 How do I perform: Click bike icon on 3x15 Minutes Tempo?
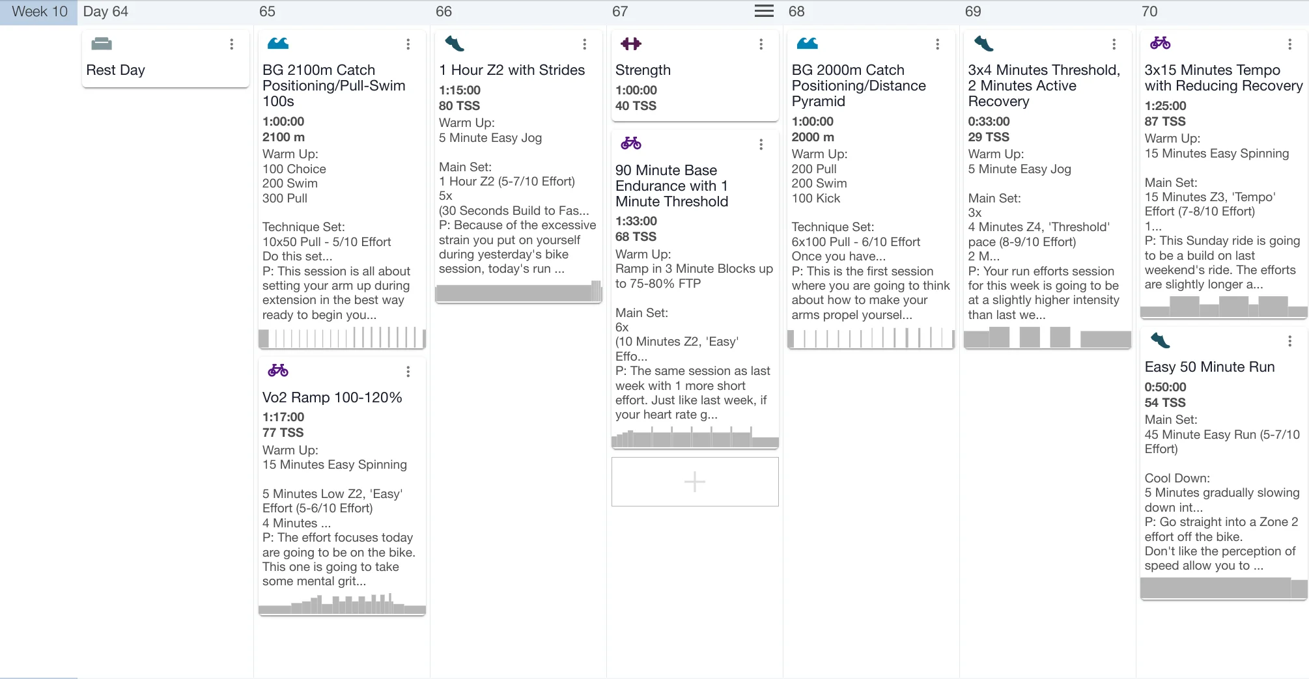tap(1160, 44)
